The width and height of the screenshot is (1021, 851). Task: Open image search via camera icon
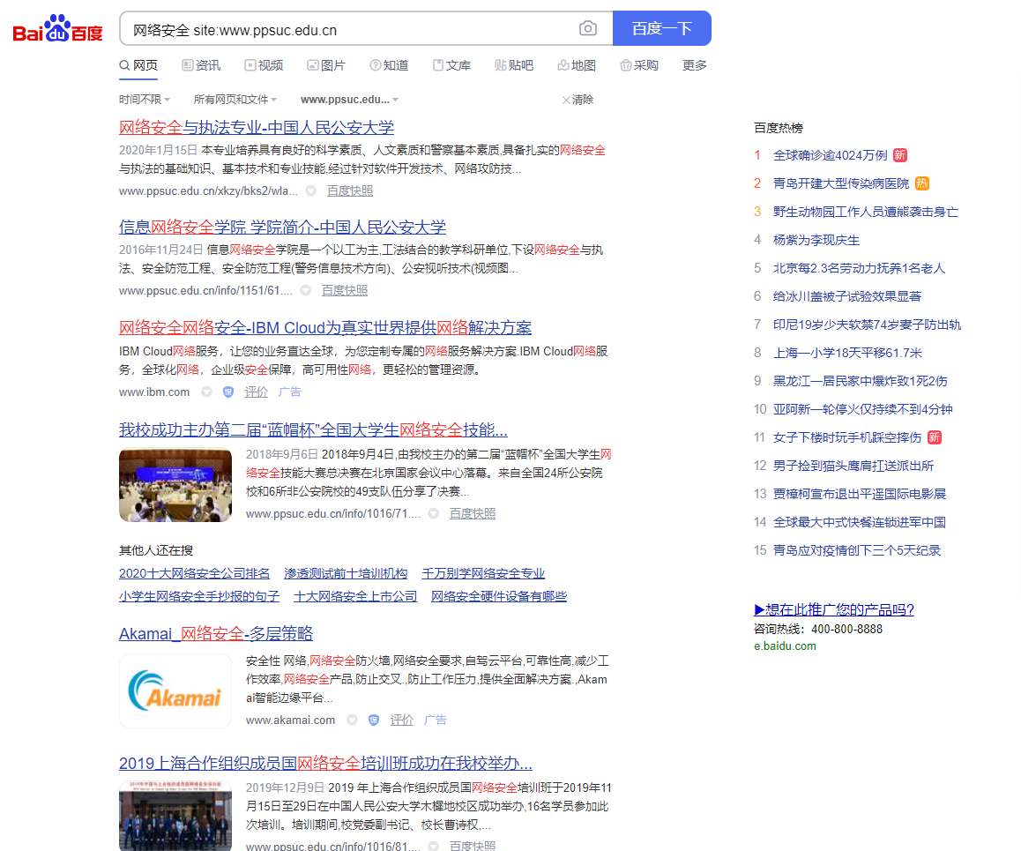coord(587,28)
